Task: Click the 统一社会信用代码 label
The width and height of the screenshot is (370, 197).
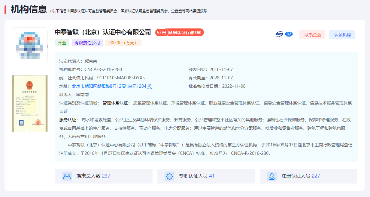Action: 78,78
